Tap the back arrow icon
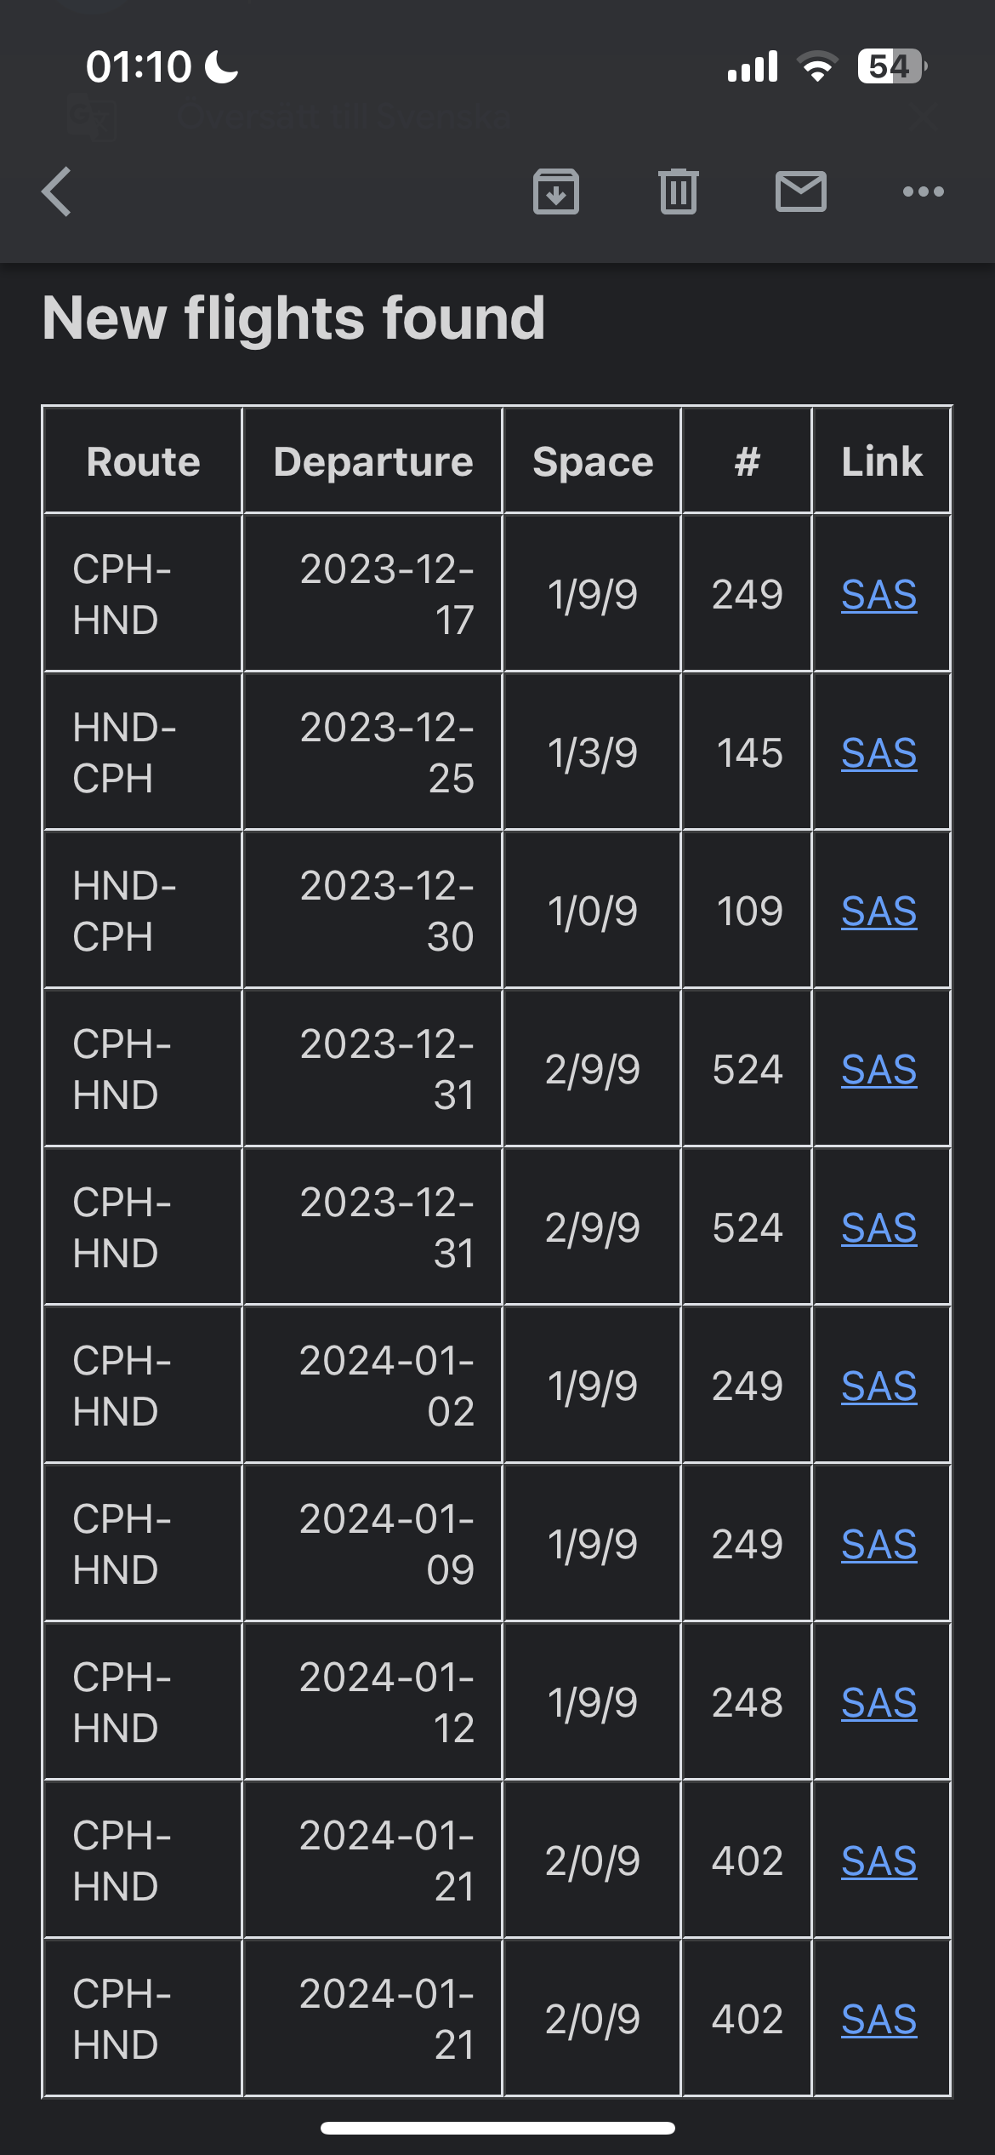 pos(57,191)
